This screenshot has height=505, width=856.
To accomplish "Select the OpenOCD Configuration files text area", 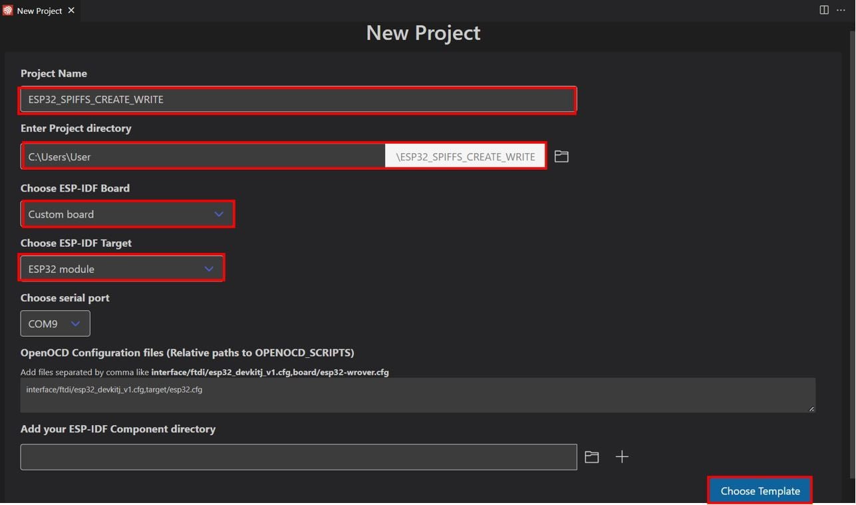I will point(418,394).
